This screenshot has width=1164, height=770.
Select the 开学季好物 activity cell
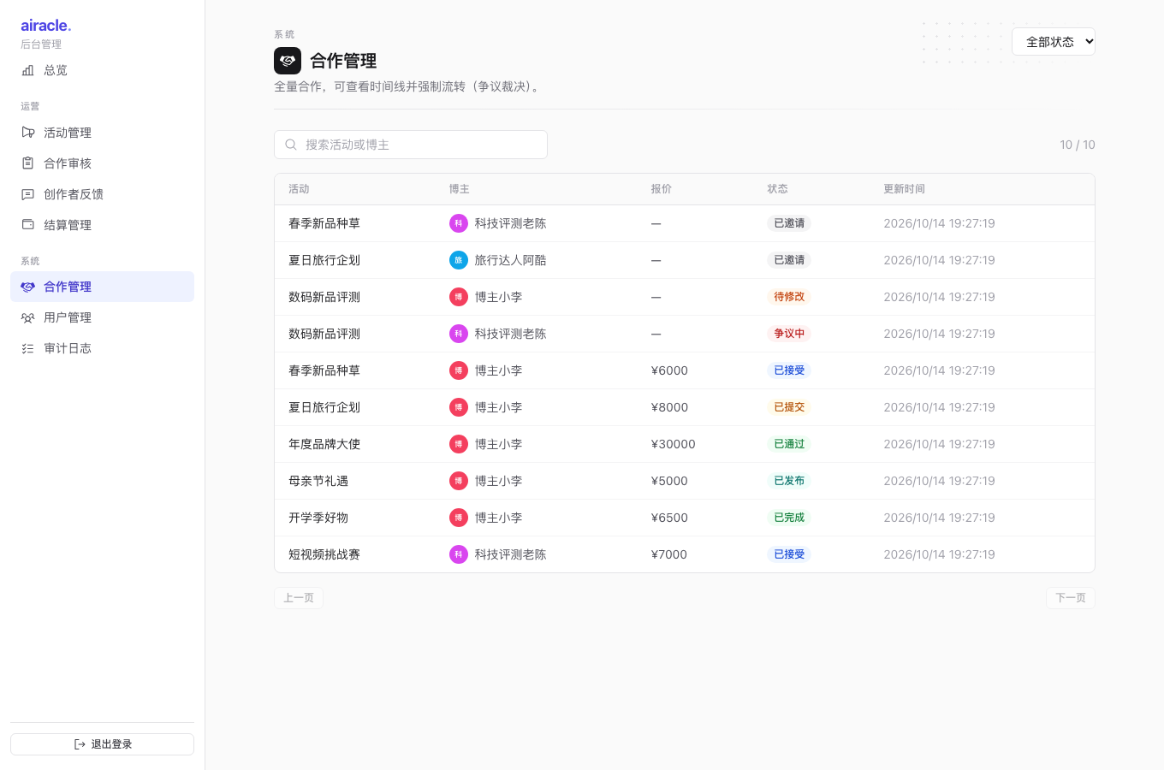(318, 518)
